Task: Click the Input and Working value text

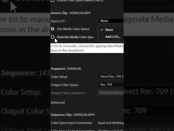Action: (x=111, y=123)
